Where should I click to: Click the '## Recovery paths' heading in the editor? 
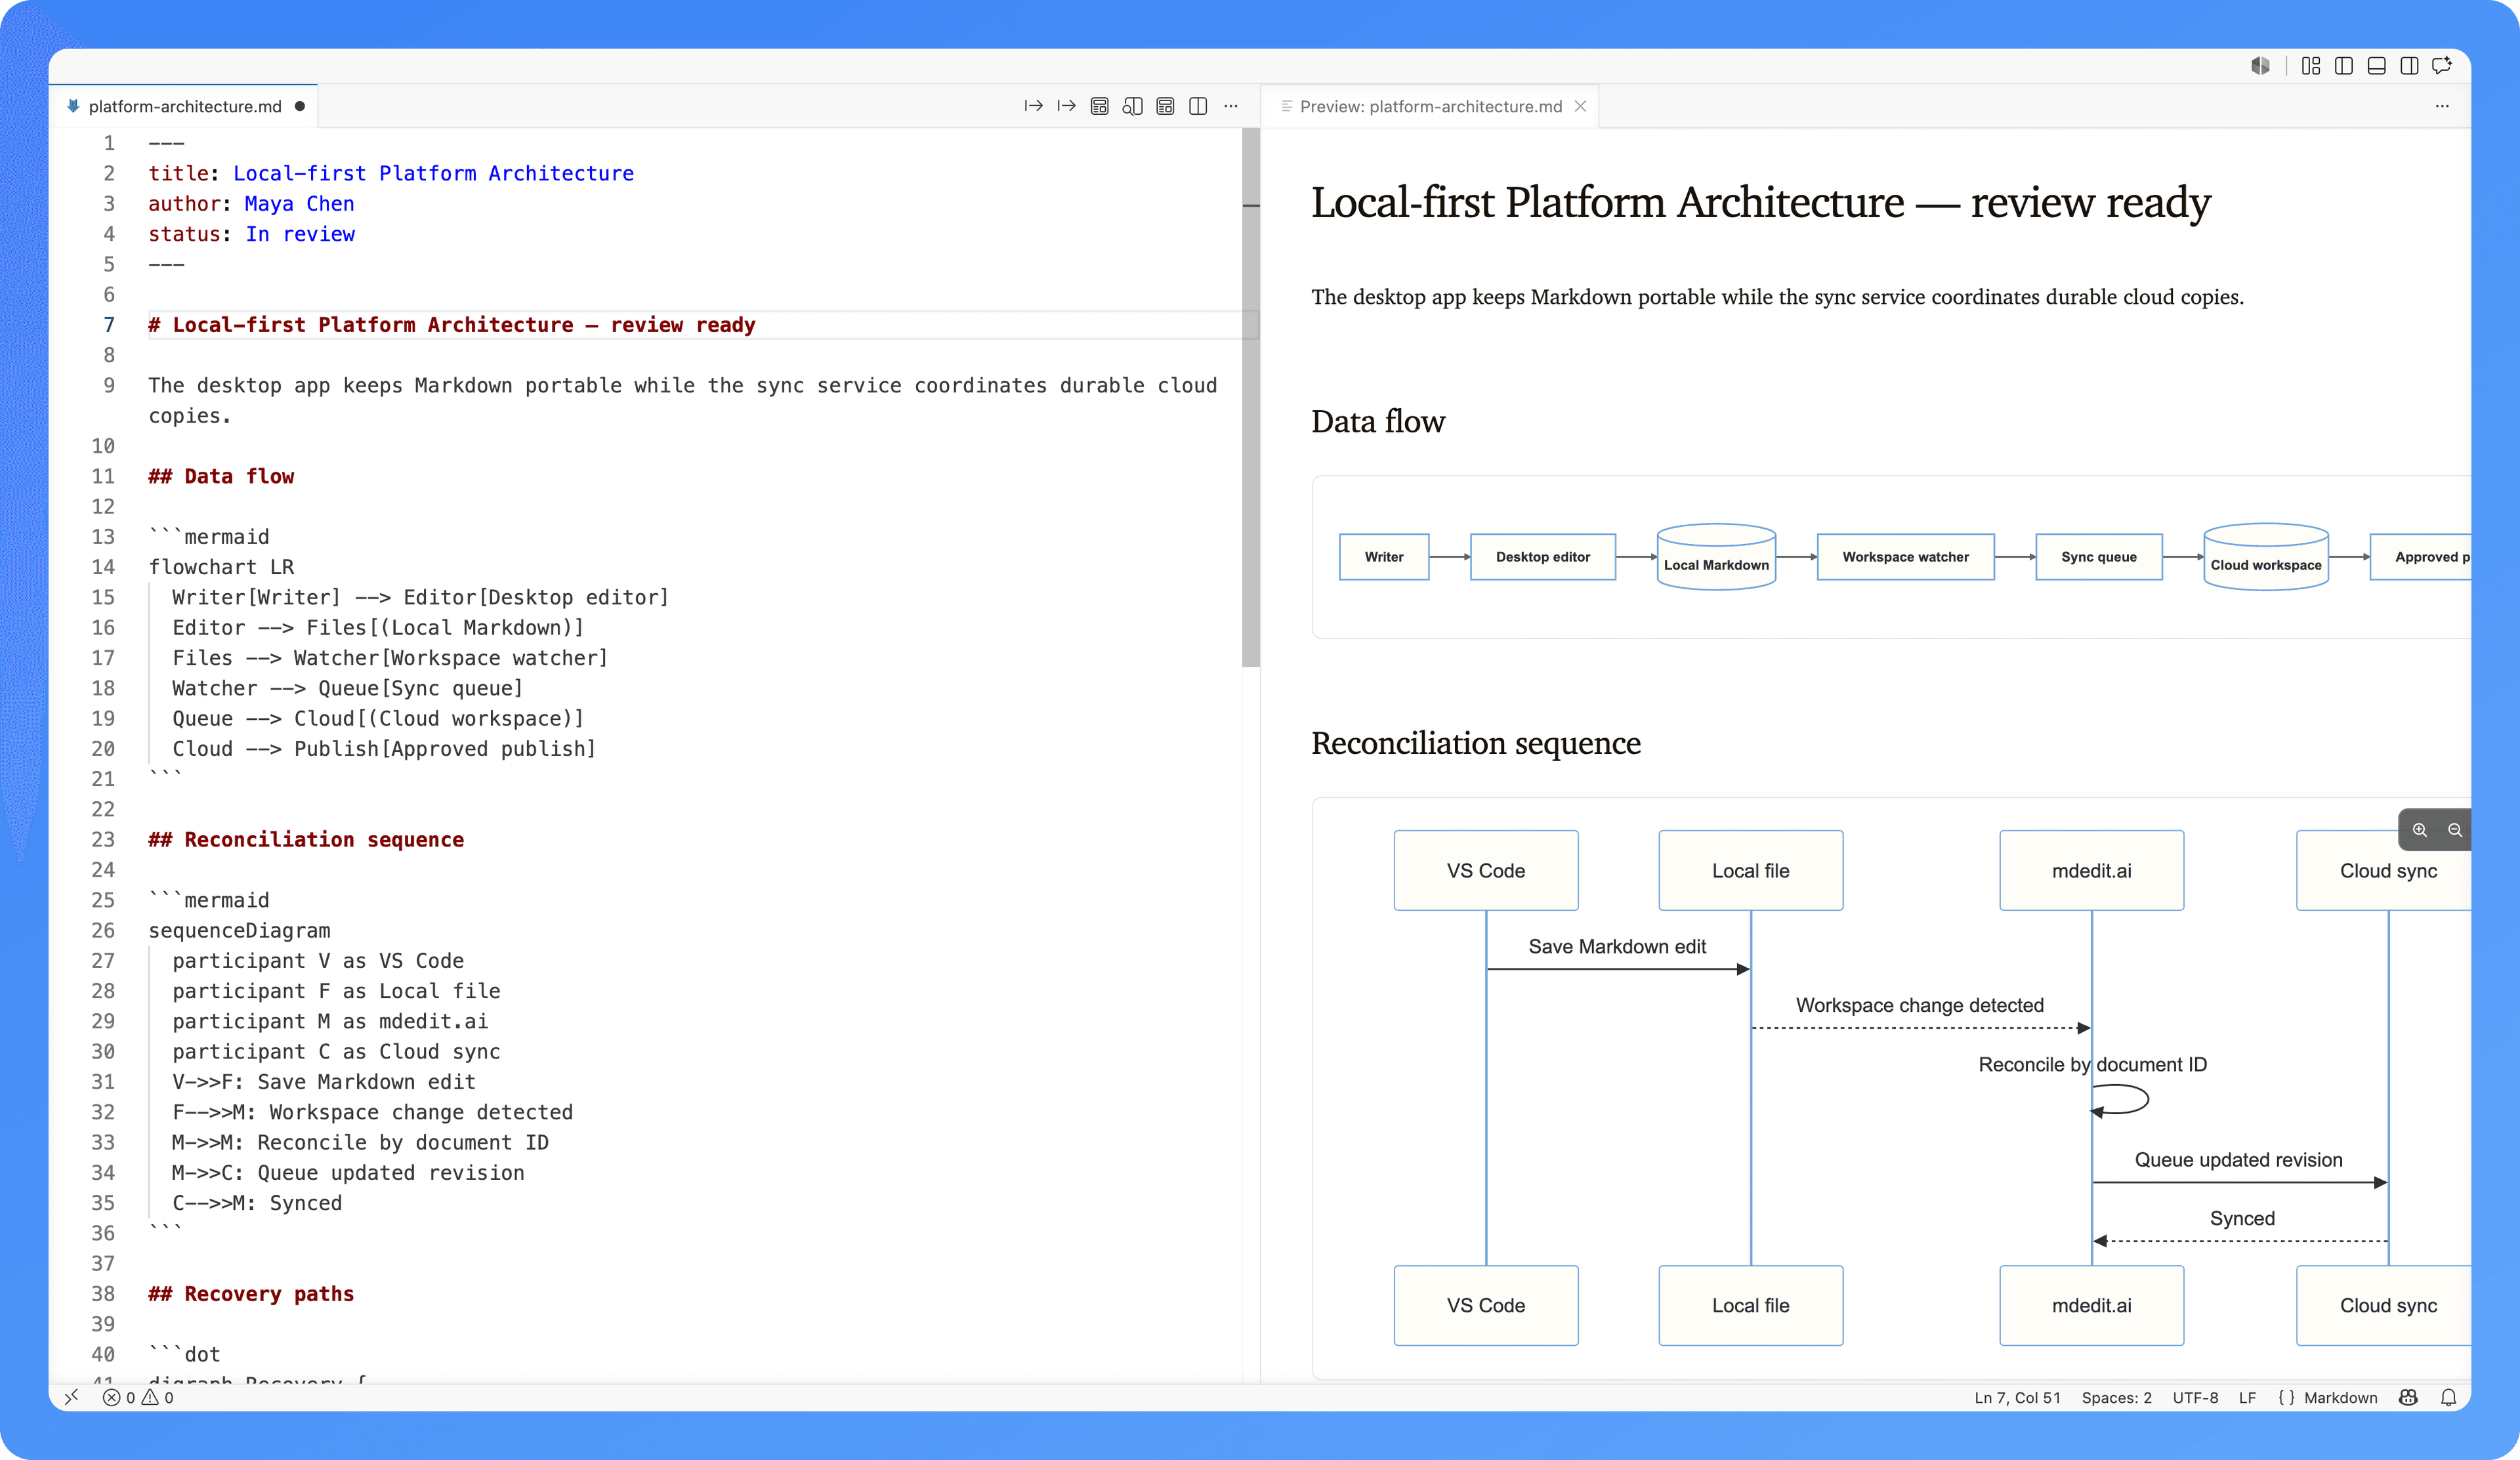click(251, 1294)
